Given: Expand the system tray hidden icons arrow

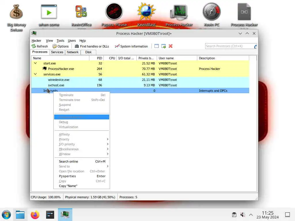Looking at the screenshot, I should pyautogui.click(x=251, y=215).
